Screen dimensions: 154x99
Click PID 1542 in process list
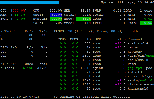tap(86, 80)
